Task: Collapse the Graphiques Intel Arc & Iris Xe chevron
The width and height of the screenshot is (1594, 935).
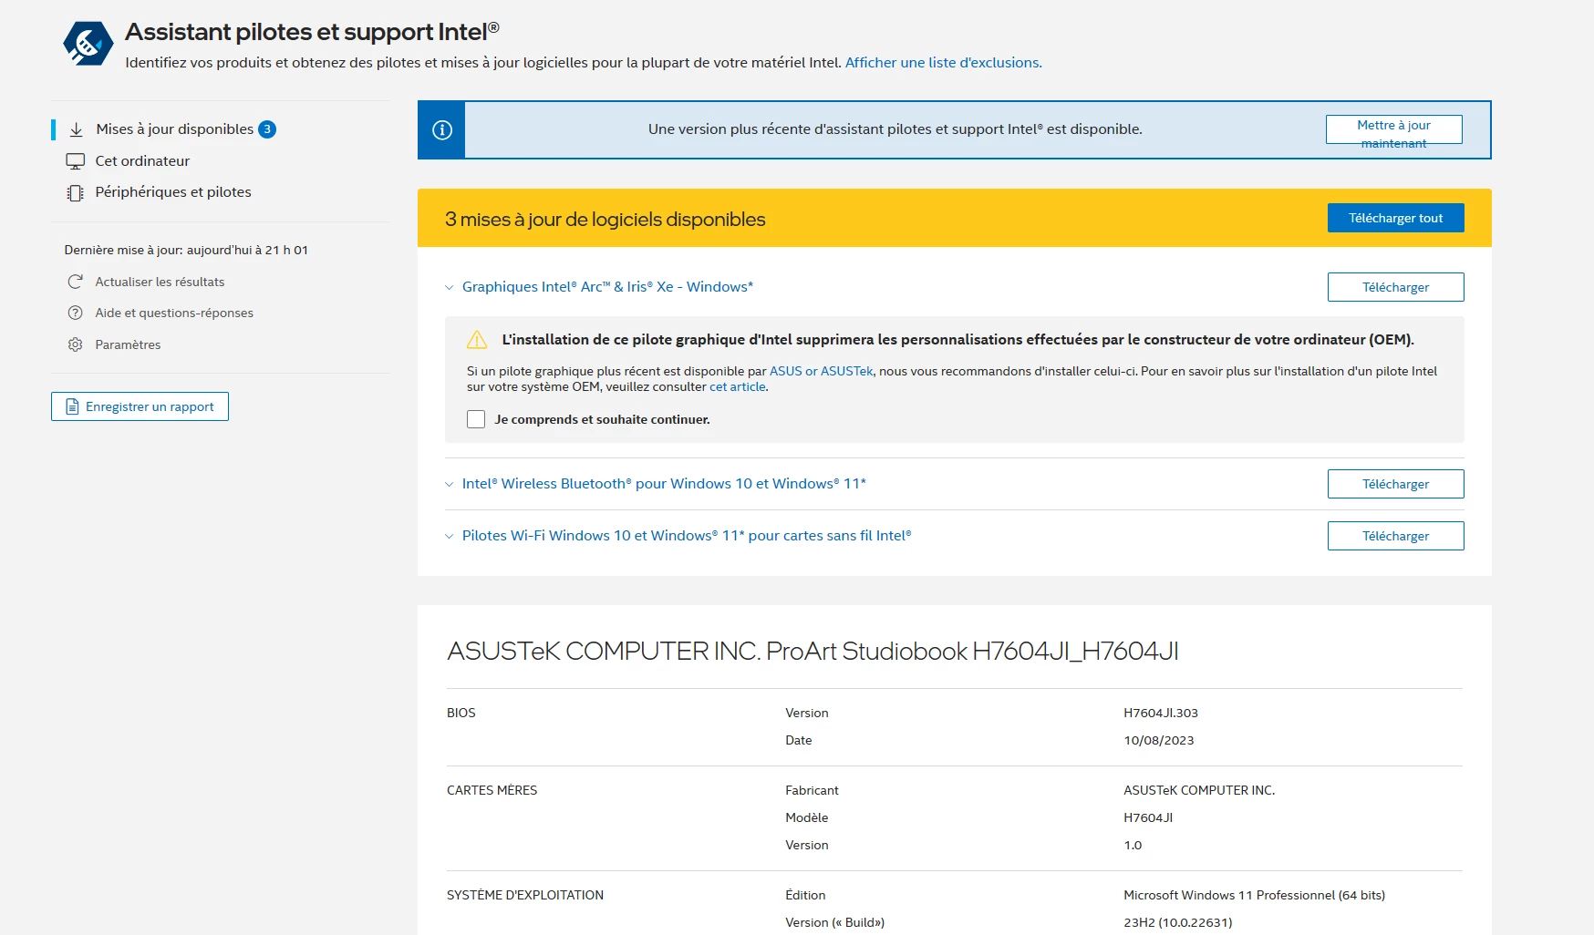Action: 449,287
